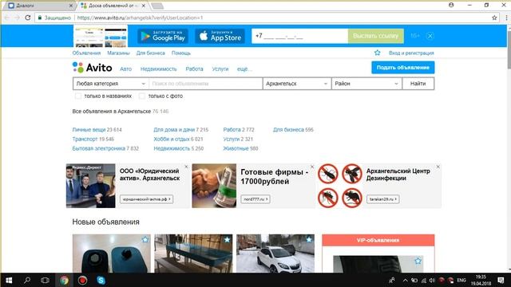Click the Найти search button
Viewport: 511px width, 287px height.
click(418, 84)
